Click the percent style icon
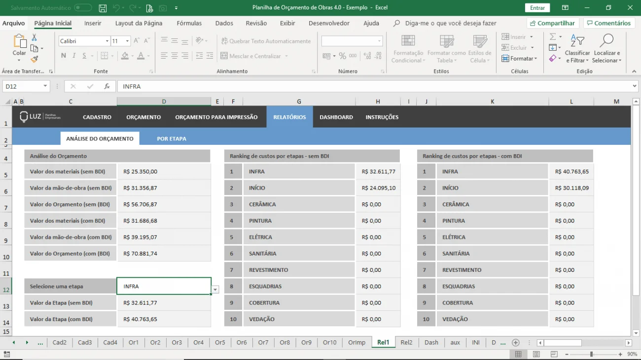Viewport: 641px width, 360px height. [x=342, y=56]
